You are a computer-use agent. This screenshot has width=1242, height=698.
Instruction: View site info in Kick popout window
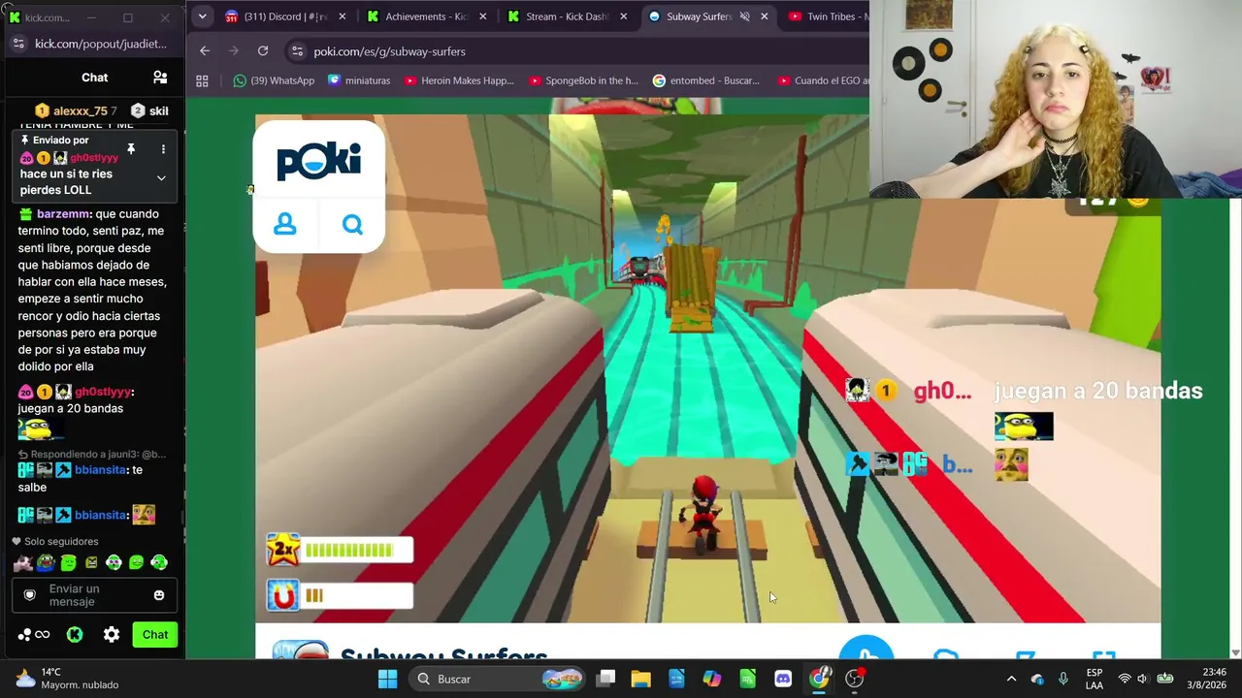pos(18,44)
